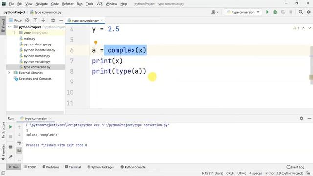Pin the Run tab
Viewport: 313px width, 176px height.
11,157
